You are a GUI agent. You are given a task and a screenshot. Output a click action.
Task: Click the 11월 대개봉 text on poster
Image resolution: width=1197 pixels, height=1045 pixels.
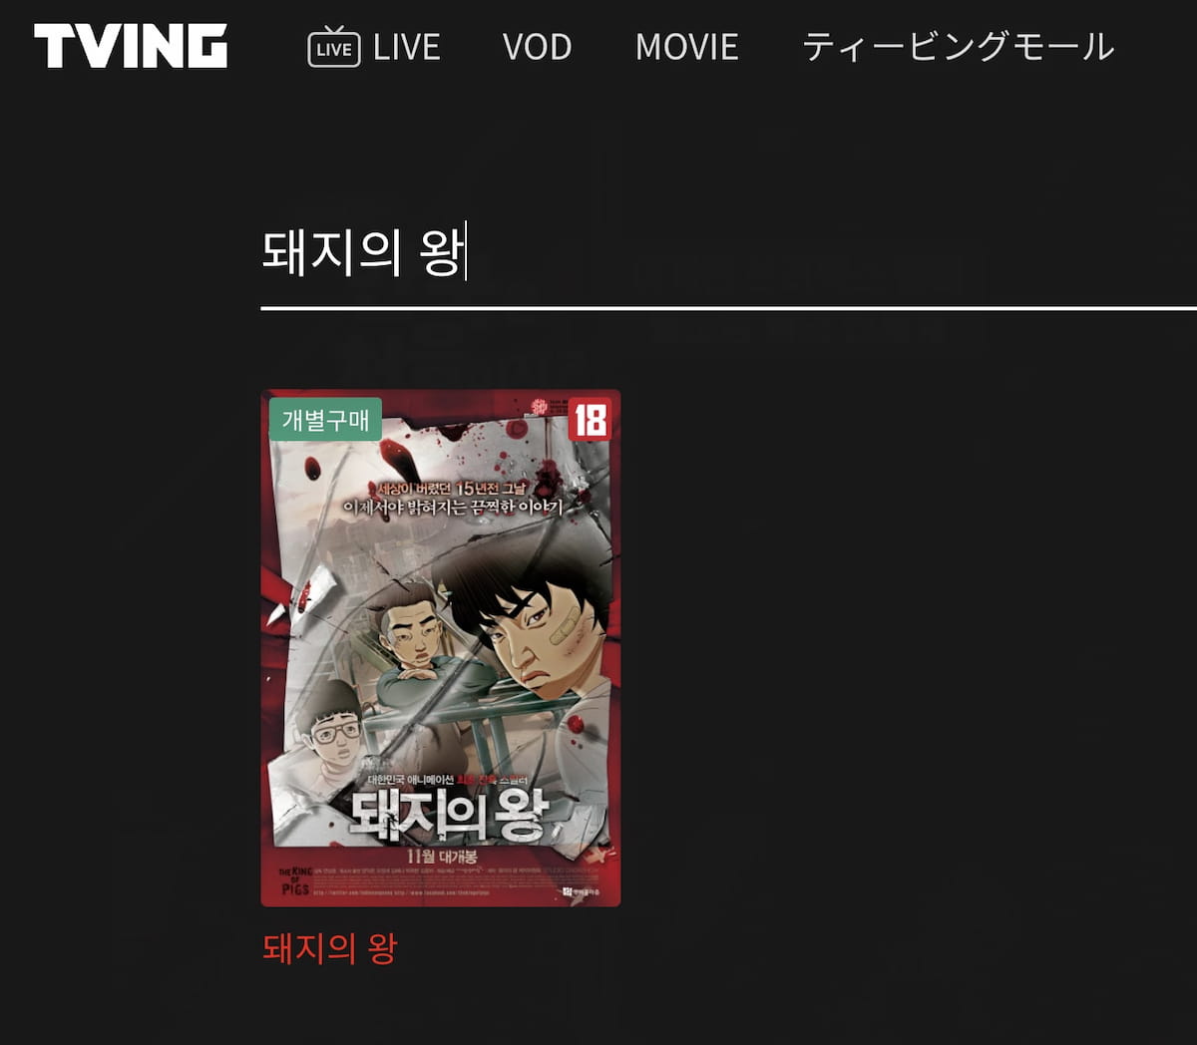pos(441,856)
